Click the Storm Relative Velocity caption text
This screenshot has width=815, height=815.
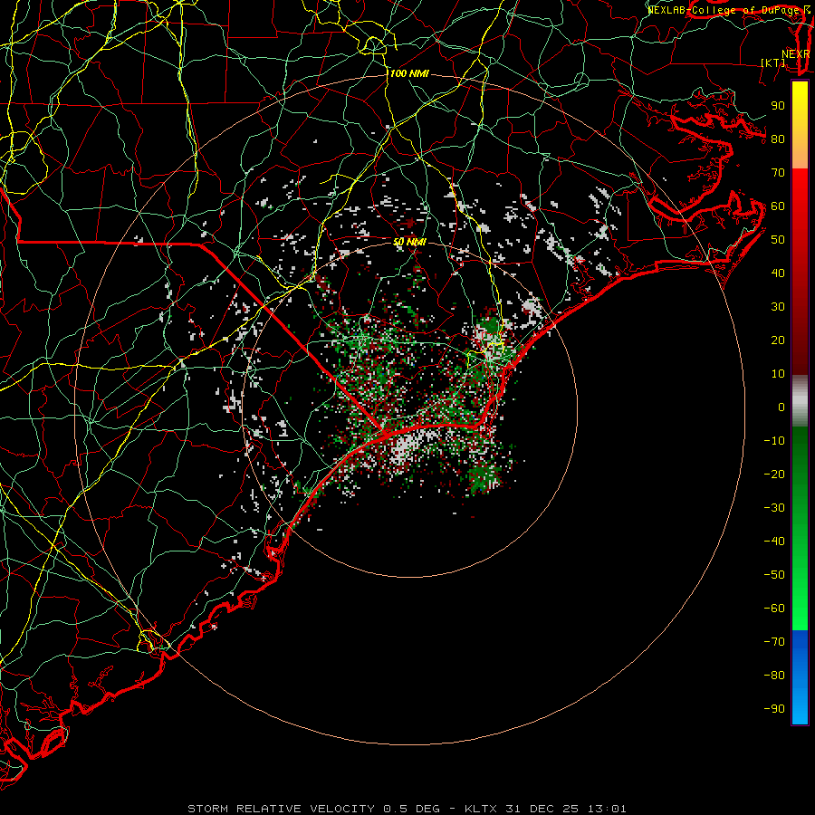[407, 809]
